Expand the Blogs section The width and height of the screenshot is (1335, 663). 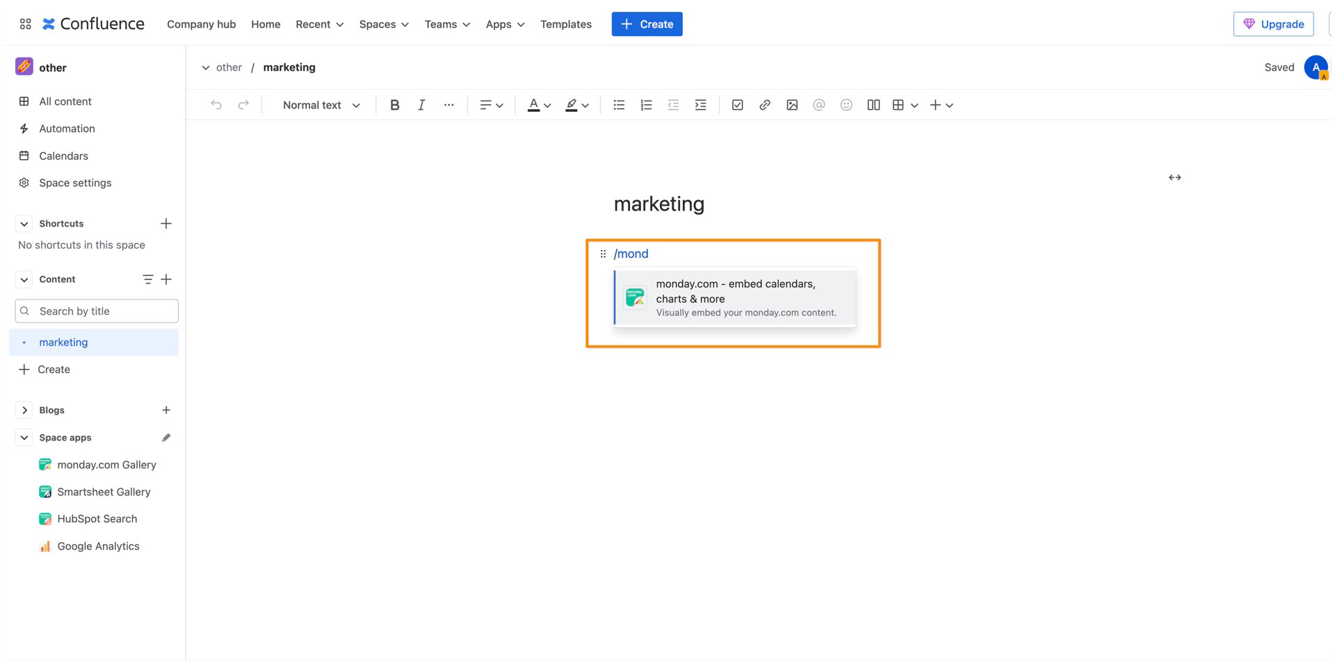pos(24,410)
